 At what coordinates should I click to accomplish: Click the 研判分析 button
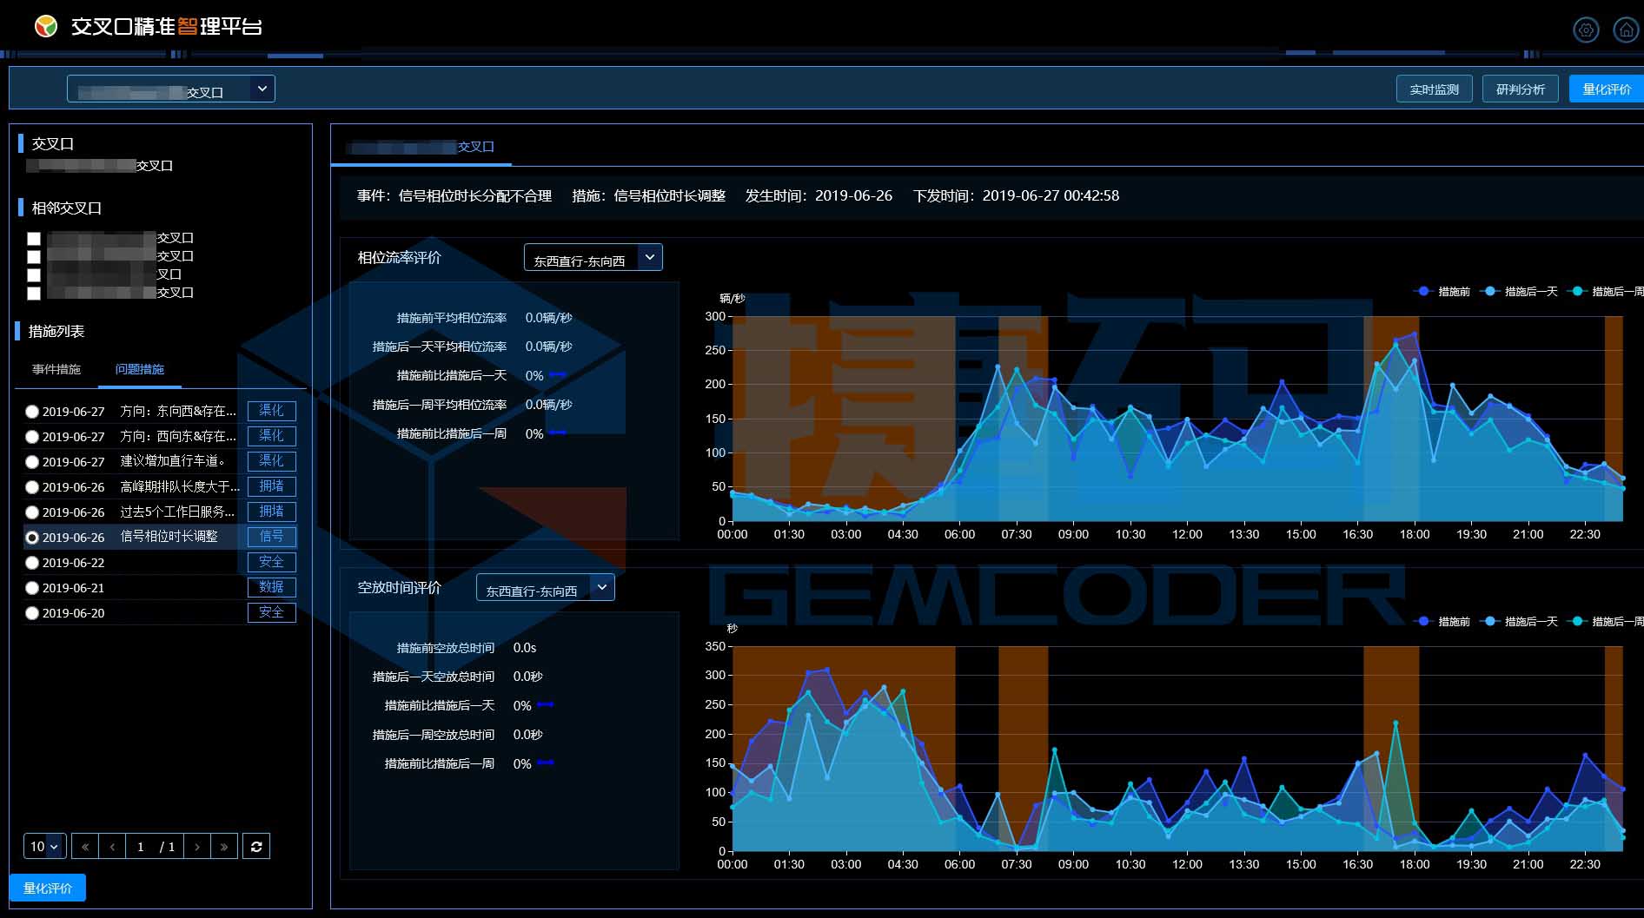(x=1520, y=89)
